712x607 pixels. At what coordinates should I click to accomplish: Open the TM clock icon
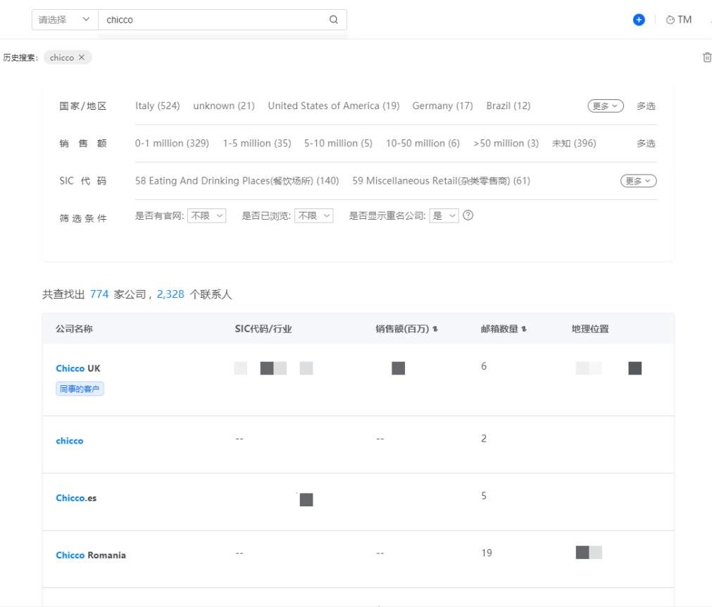pyautogui.click(x=670, y=20)
